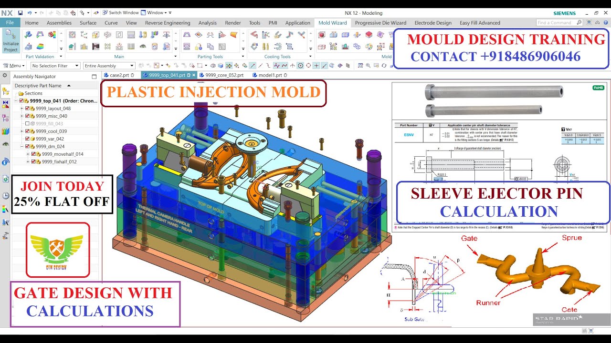
Task: Toggle the 9999_var_042 checkbox
Action: (x=28, y=139)
